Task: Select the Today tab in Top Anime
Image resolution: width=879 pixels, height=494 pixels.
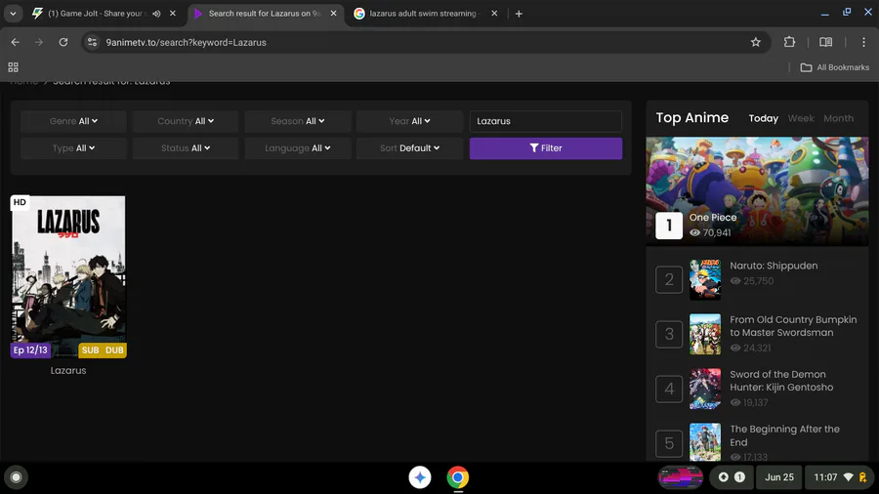Action: click(764, 118)
